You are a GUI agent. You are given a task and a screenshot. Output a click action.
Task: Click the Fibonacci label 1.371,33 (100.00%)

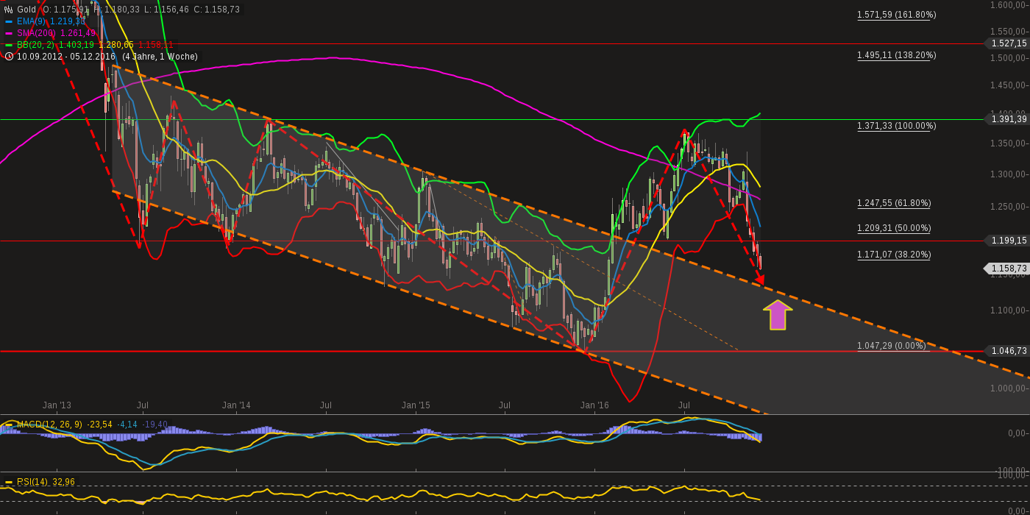click(x=896, y=127)
